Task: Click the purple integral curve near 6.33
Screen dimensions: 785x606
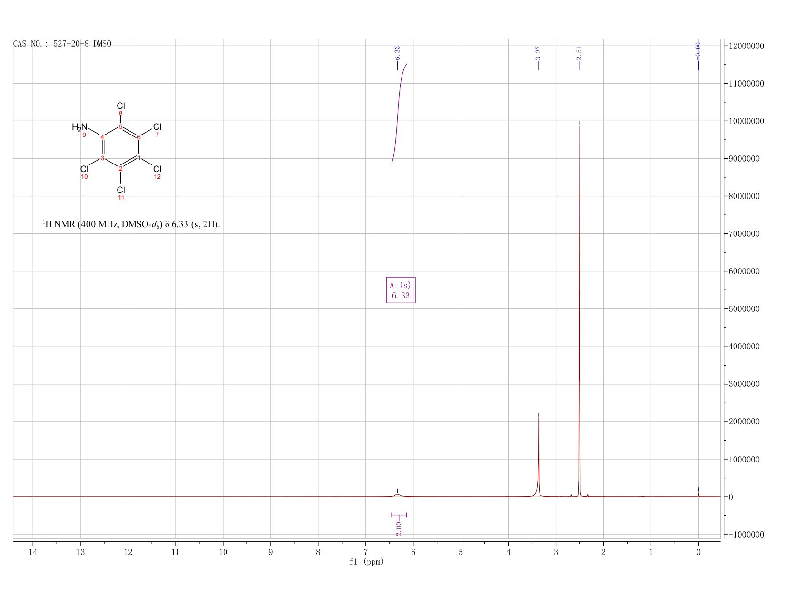Action: click(397, 114)
